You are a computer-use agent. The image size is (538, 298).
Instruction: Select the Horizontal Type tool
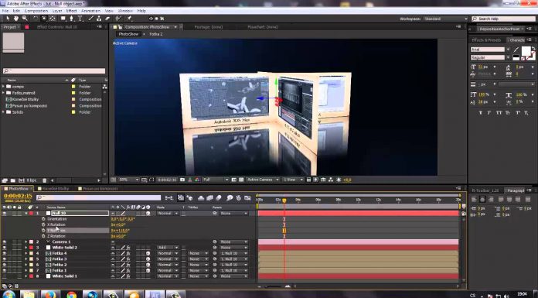pyautogui.click(x=80, y=19)
